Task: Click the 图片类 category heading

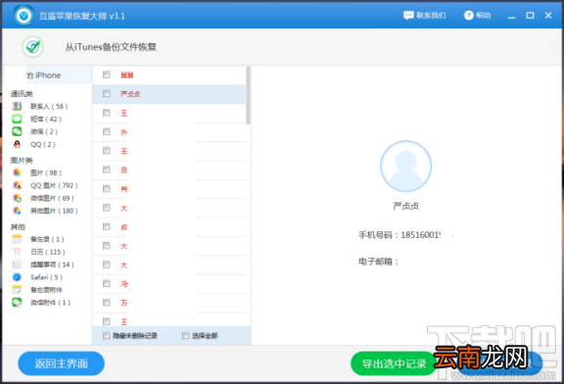Action: point(22,161)
